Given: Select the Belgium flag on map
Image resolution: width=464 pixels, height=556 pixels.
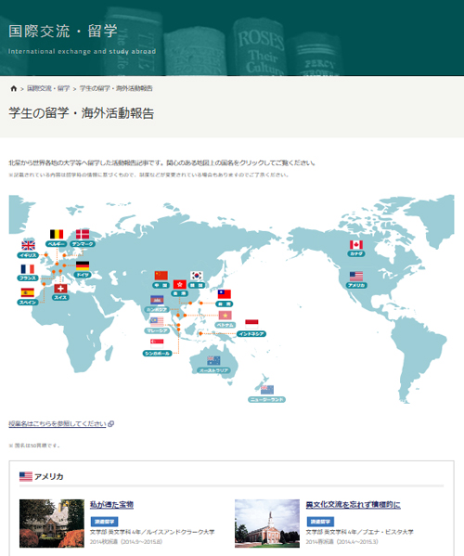Looking at the screenshot, I should pyautogui.click(x=57, y=234).
